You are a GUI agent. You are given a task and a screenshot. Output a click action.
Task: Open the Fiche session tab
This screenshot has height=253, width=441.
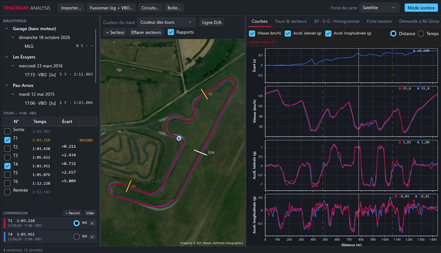coord(379,21)
